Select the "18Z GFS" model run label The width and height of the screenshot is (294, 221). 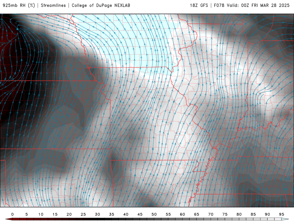(x=199, y=6)
